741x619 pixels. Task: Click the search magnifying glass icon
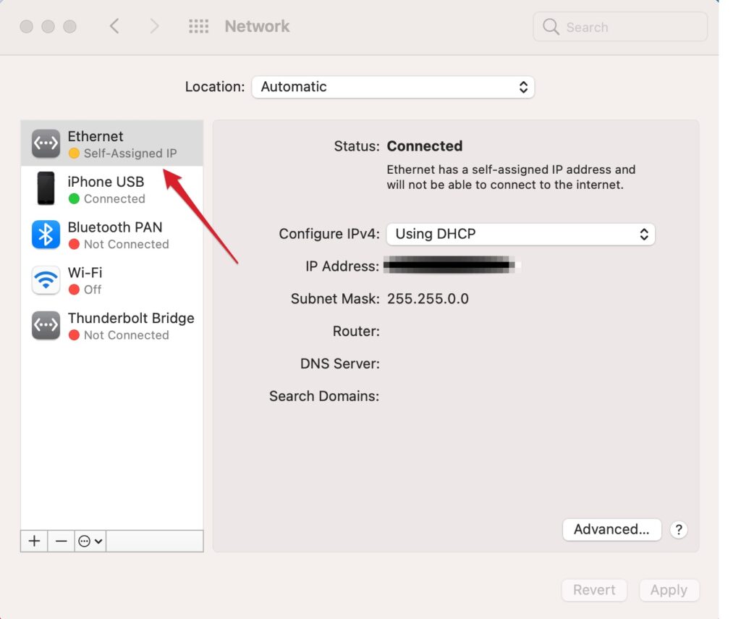pos(551,27)
